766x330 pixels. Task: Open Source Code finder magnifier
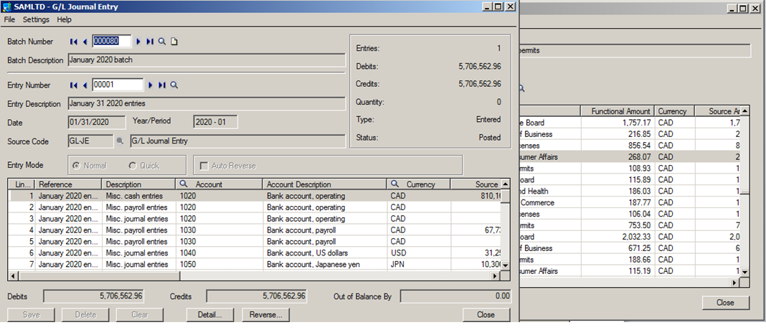coord(120,141)
